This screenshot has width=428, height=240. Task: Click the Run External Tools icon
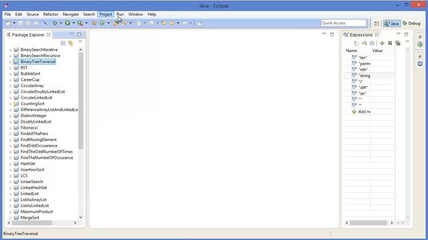[80, 23]
